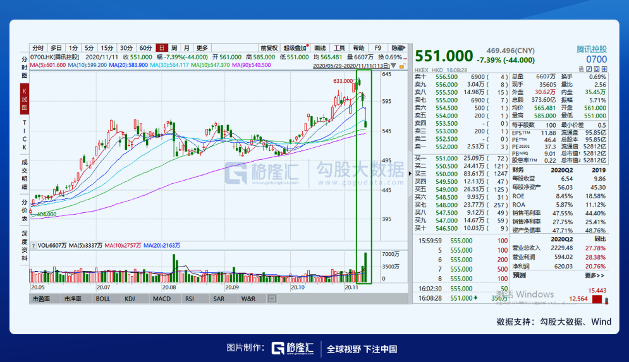Click the MA(5):601.600 label
This screenshot has width=629, height=362.
click(x=48, y=65)
